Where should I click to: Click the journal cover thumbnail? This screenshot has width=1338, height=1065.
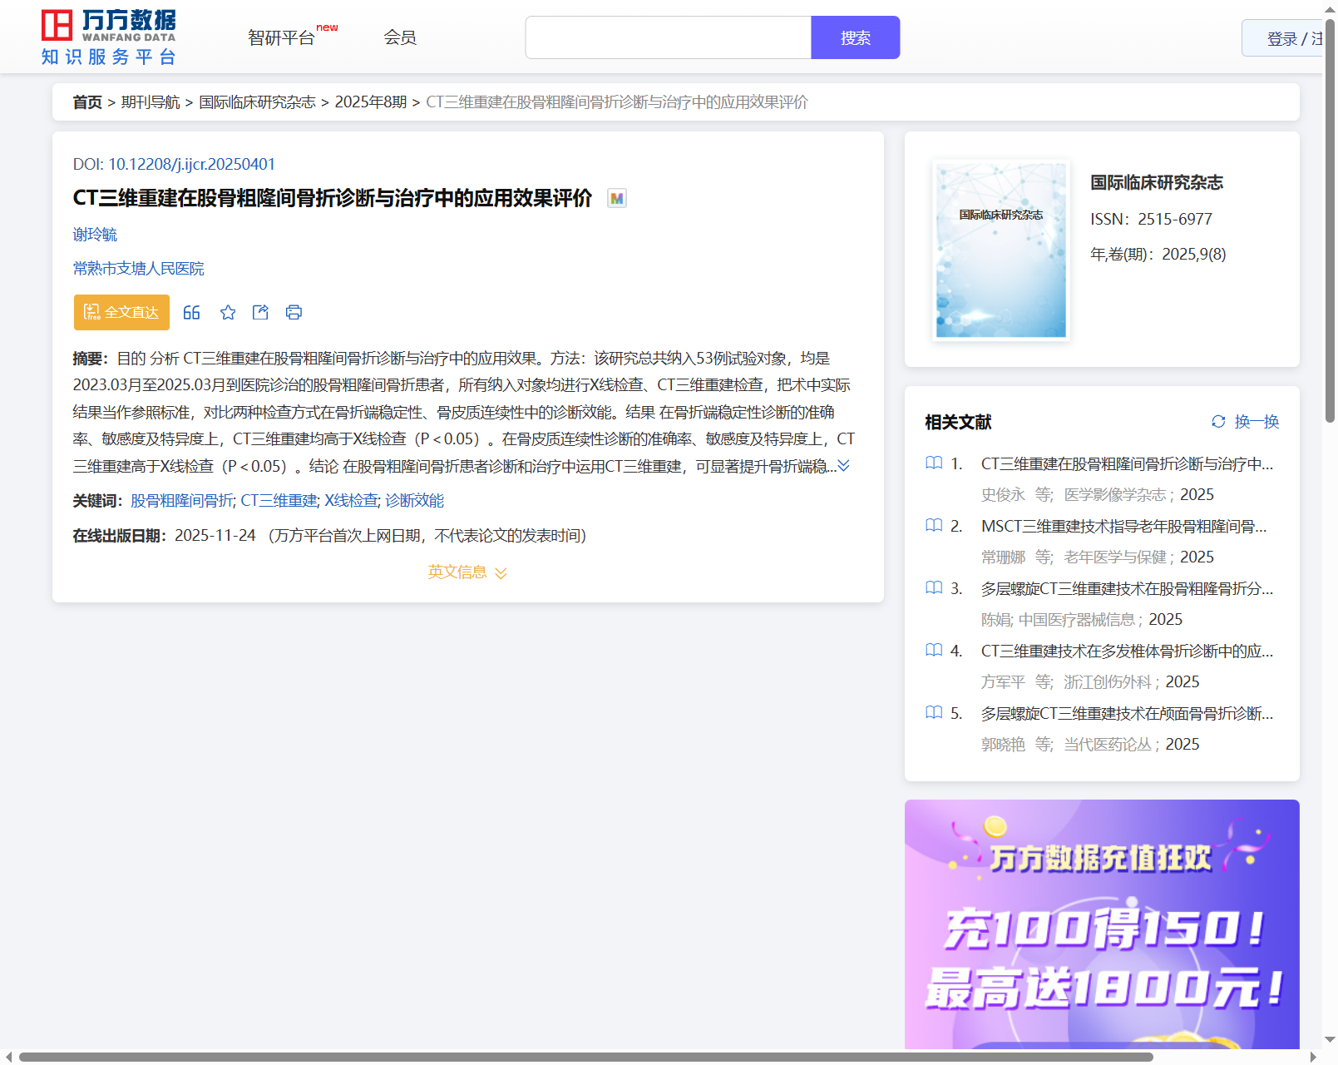(1000, 250)
